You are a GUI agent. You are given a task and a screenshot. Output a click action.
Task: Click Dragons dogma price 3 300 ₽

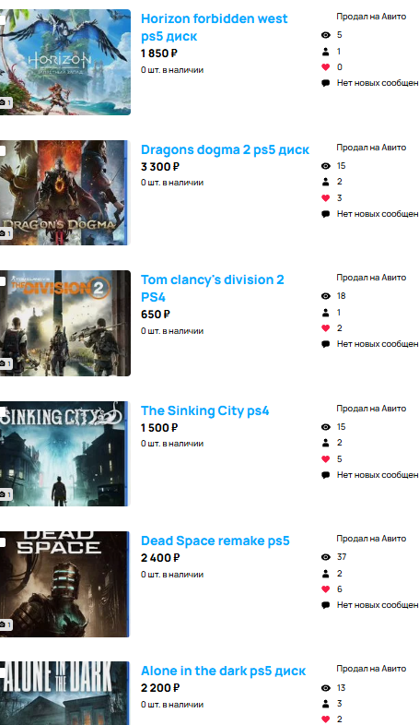[x=160, y=167]
